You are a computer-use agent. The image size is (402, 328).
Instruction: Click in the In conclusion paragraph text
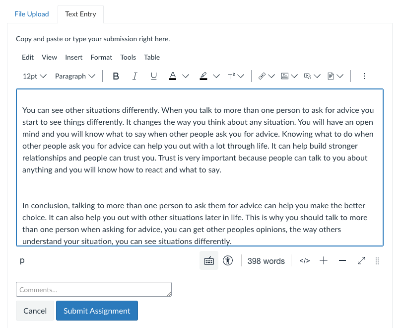195,223
